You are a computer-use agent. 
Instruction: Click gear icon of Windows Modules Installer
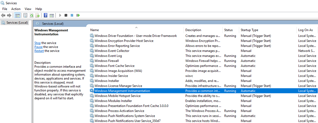(x=92, y=101)
